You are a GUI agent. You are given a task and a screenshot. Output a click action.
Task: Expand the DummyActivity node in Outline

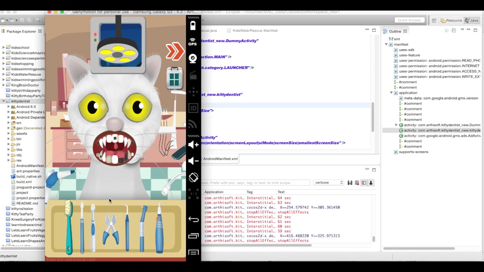[x=396, y=125]
